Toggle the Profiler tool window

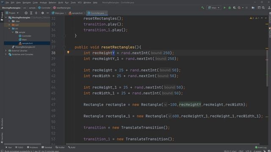[60, 147]
